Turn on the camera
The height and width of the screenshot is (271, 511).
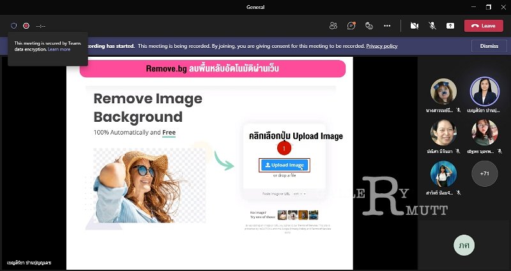point(414,26)
